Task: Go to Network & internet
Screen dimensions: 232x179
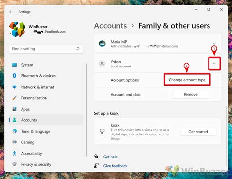Action: coord(46,87)
